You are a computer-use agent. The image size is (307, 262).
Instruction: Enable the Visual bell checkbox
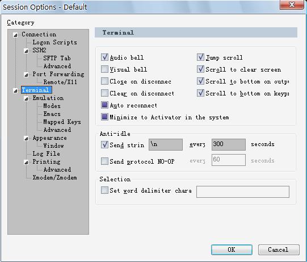pos(104,69)
